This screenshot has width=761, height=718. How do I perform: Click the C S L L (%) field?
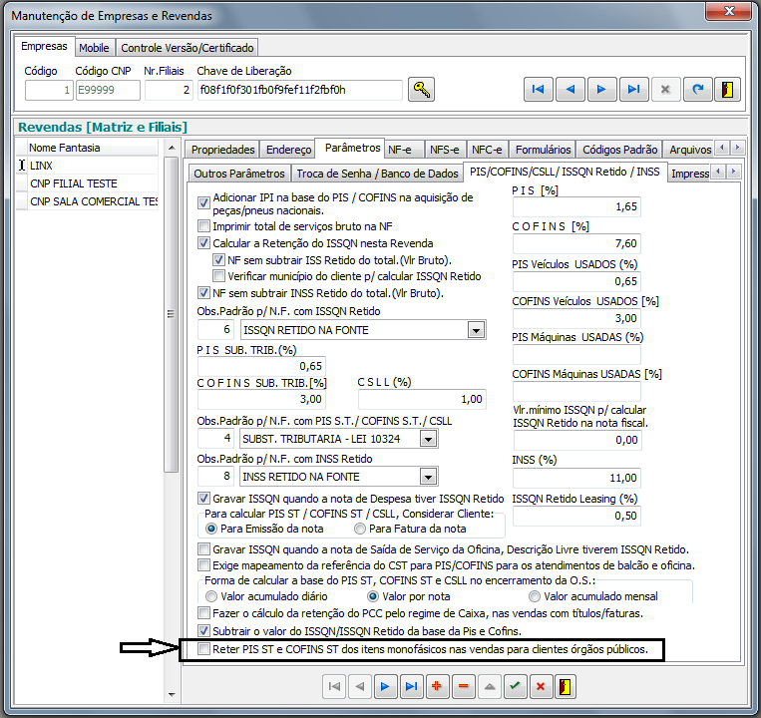click(422, 399)
